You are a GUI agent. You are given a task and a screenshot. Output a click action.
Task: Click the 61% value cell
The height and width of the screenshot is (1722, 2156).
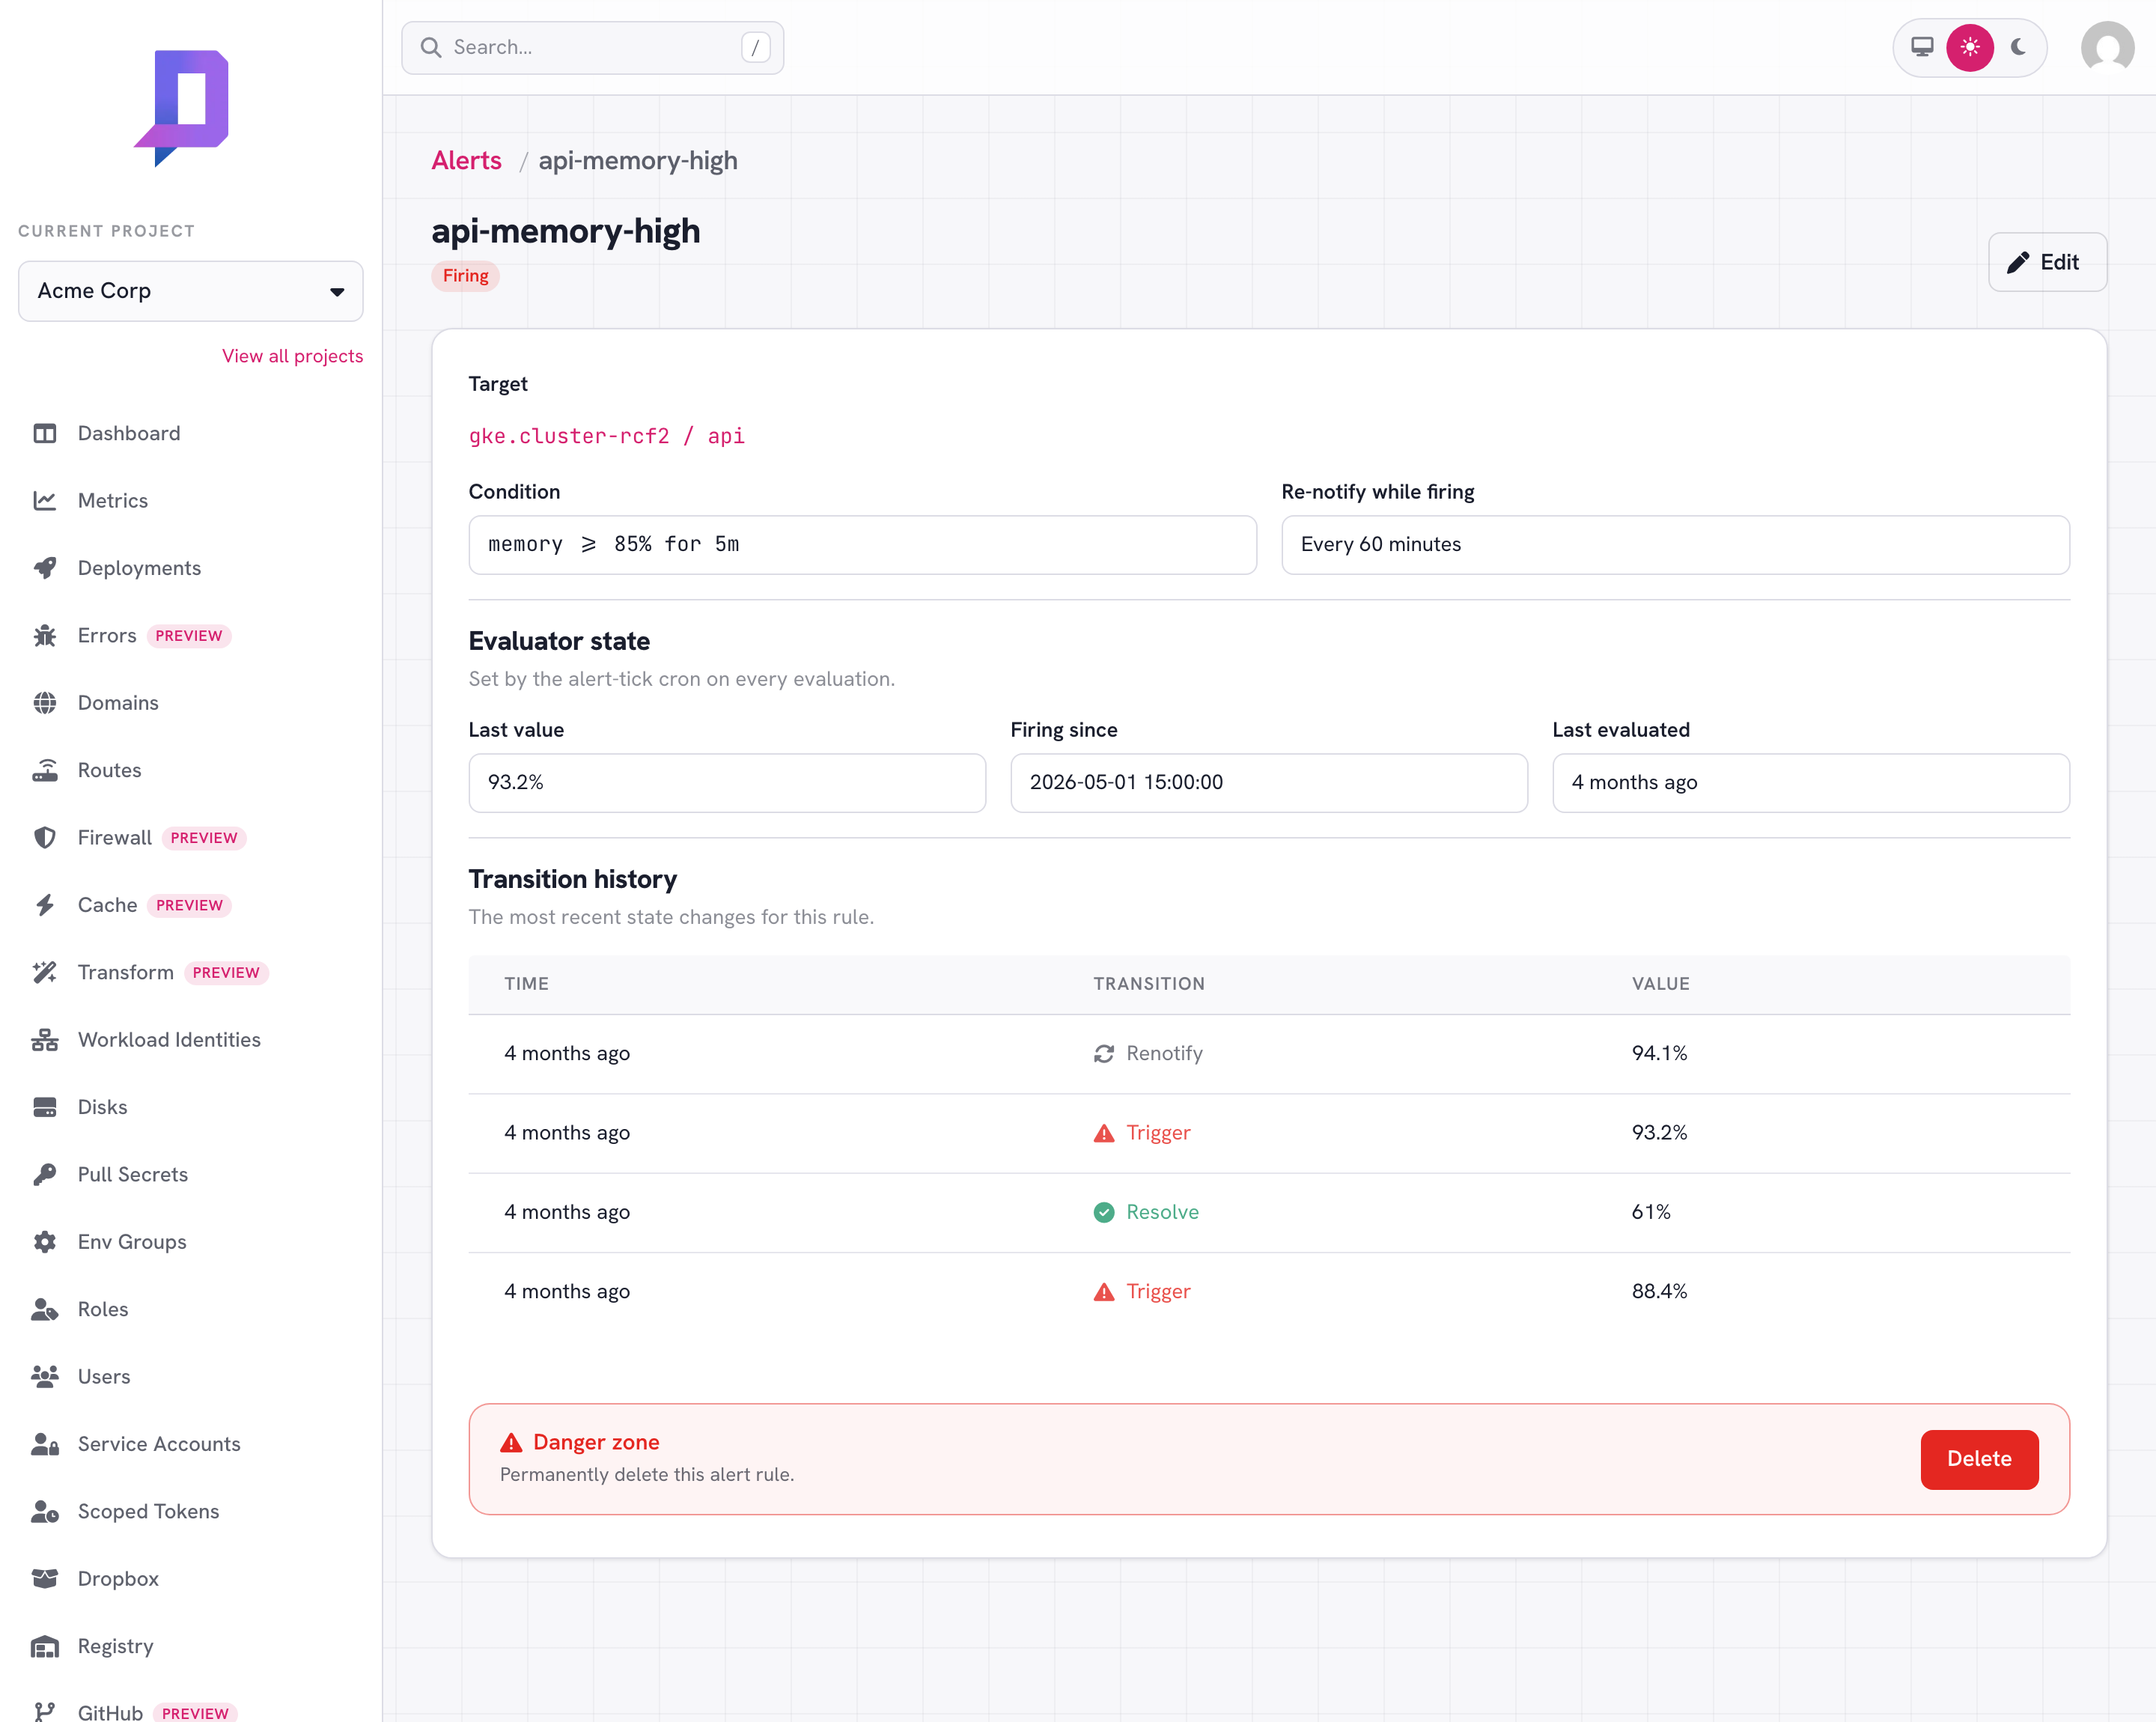pos(1651,1212)
